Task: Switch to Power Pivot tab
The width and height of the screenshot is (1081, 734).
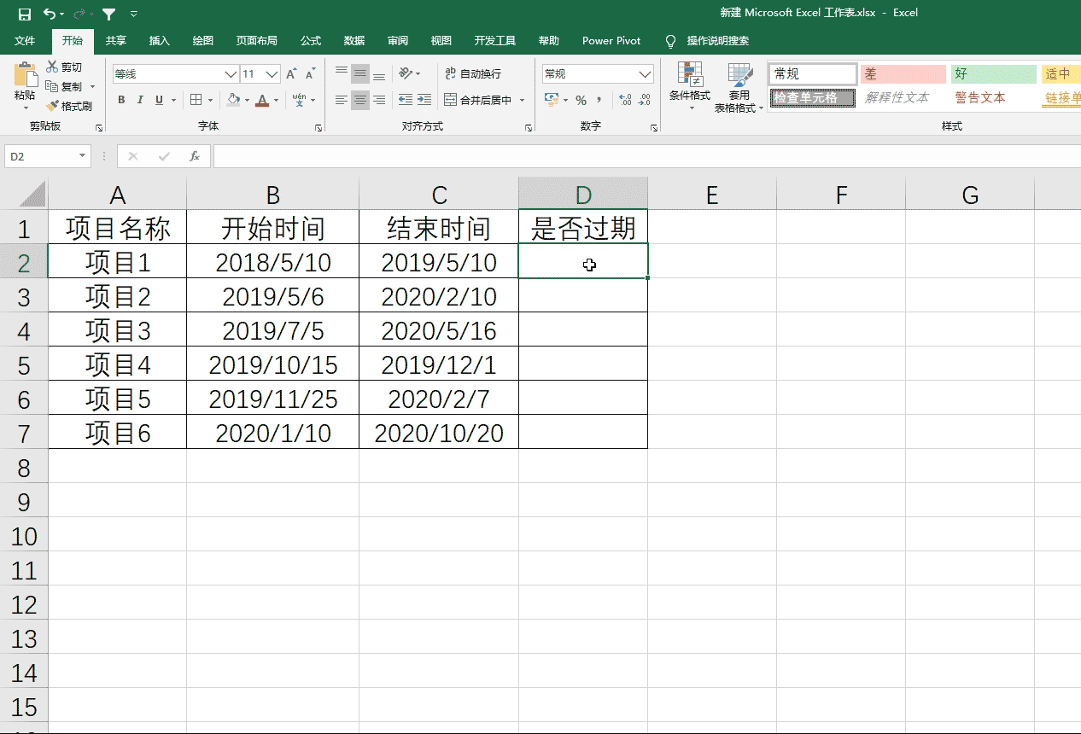Action: 611,41
